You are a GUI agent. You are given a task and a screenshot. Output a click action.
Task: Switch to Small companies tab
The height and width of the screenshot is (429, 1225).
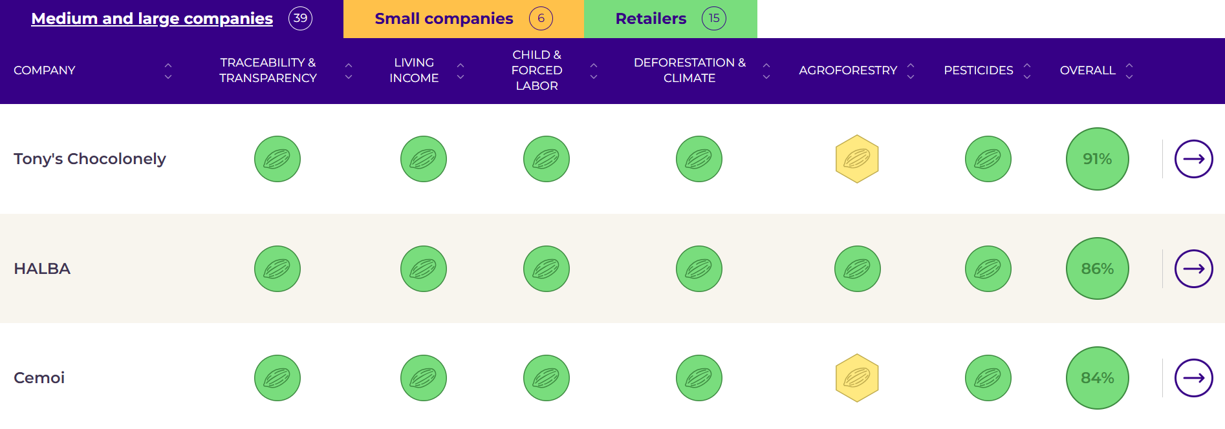pos(463,19)
